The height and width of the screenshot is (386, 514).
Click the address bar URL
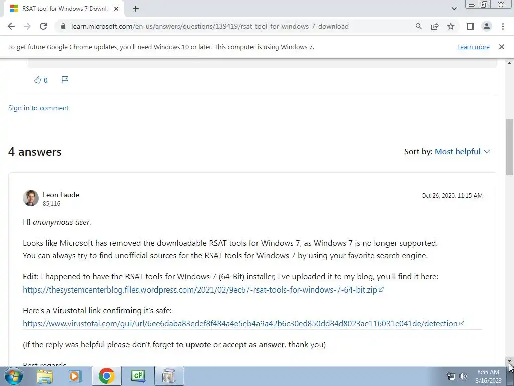(210, 26)
